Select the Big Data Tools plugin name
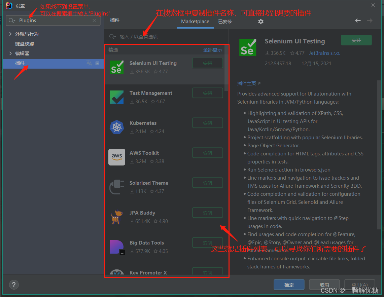Image resolution: width=384 pixels, height=297 pixels. pos(147,243)
